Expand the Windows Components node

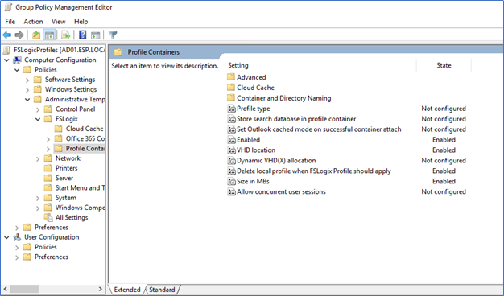point(38,208)
